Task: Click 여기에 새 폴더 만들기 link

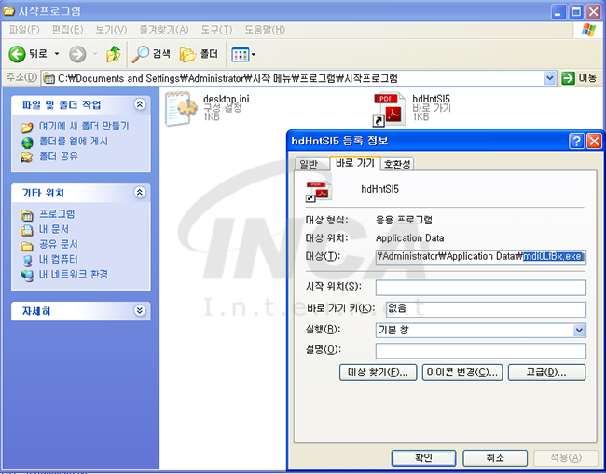Action: [x=84, y=127]
